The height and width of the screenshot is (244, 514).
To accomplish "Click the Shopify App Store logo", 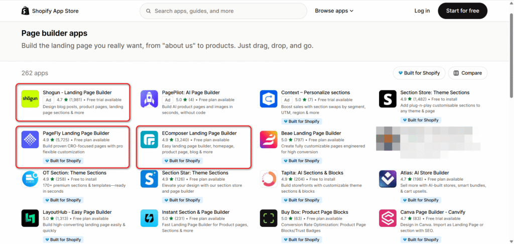I will [50, 11].
